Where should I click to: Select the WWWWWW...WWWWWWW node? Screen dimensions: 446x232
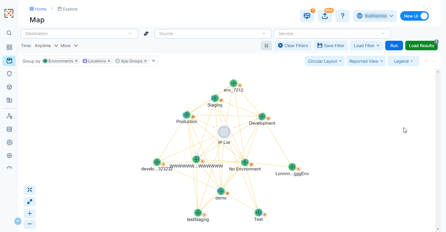pos(196,159)
